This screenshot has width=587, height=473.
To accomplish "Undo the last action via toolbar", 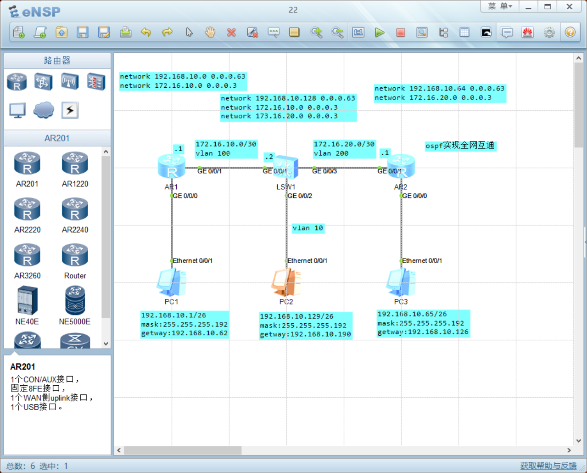I will [146, 32].
